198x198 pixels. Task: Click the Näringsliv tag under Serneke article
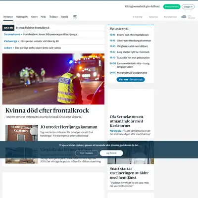tap(115, 131)
